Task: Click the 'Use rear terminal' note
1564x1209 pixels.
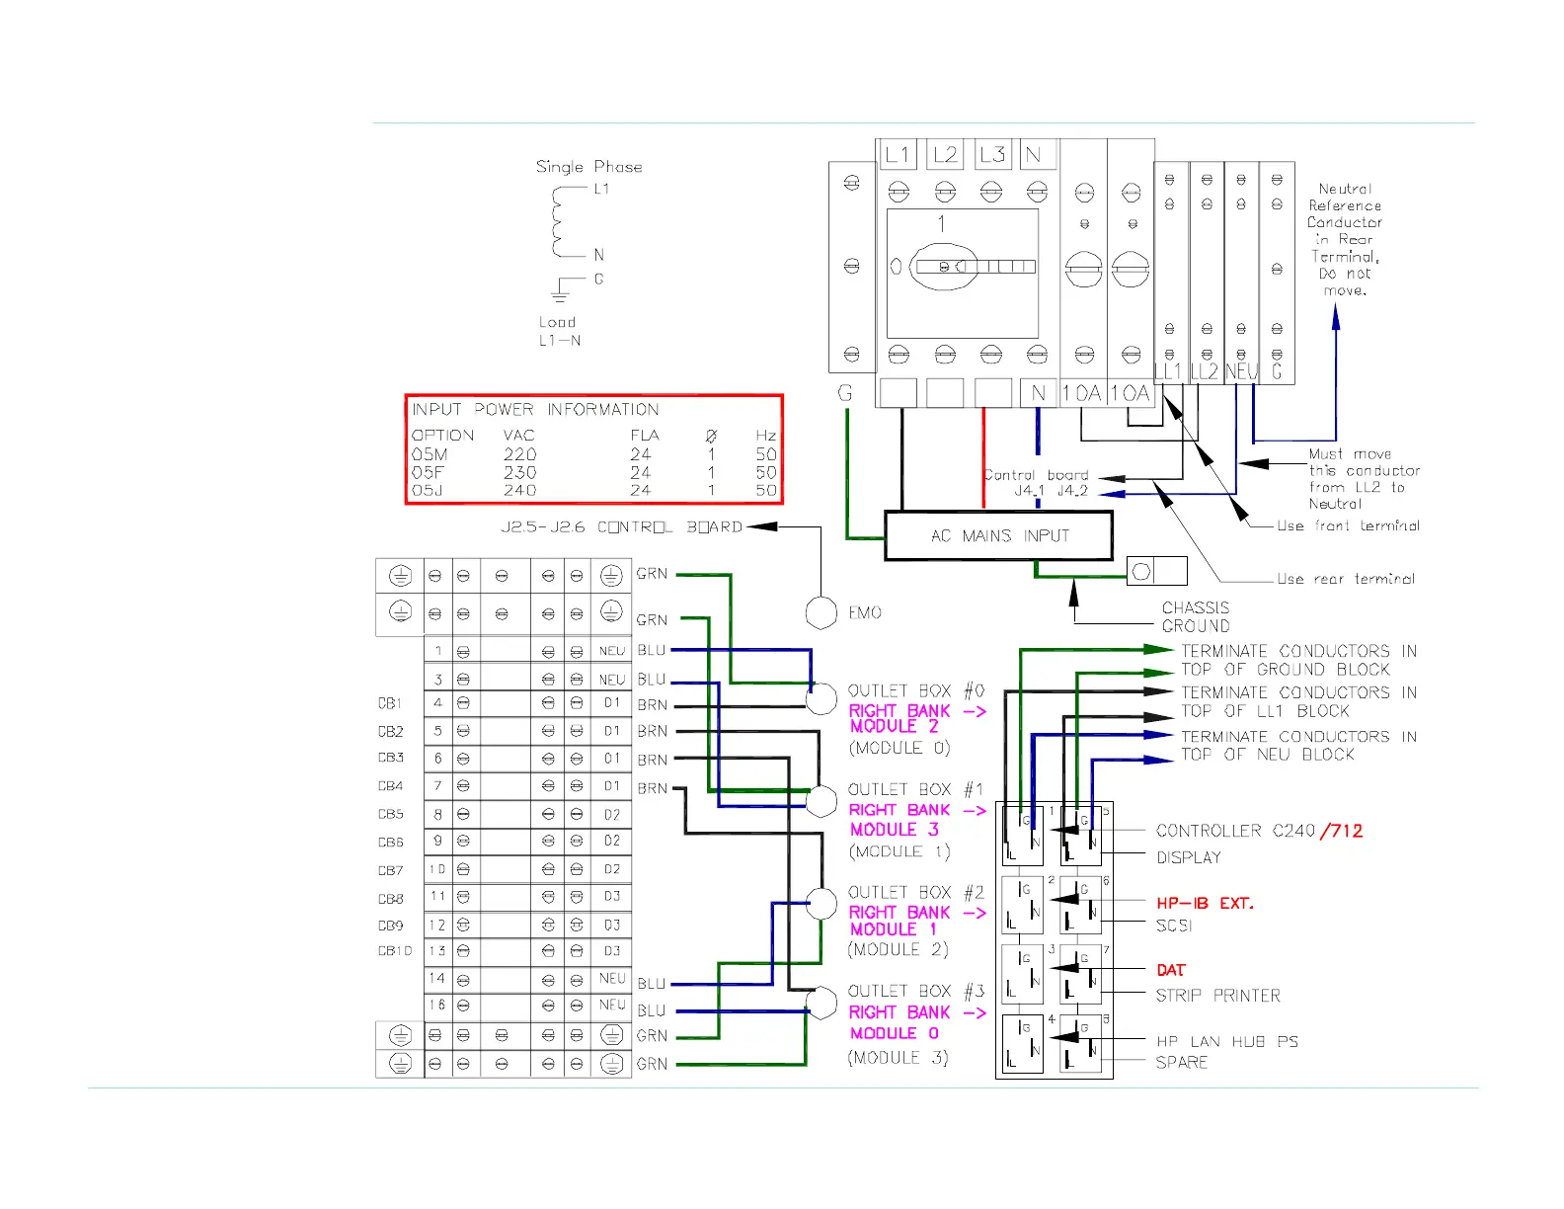Action: coord(1346,579)
